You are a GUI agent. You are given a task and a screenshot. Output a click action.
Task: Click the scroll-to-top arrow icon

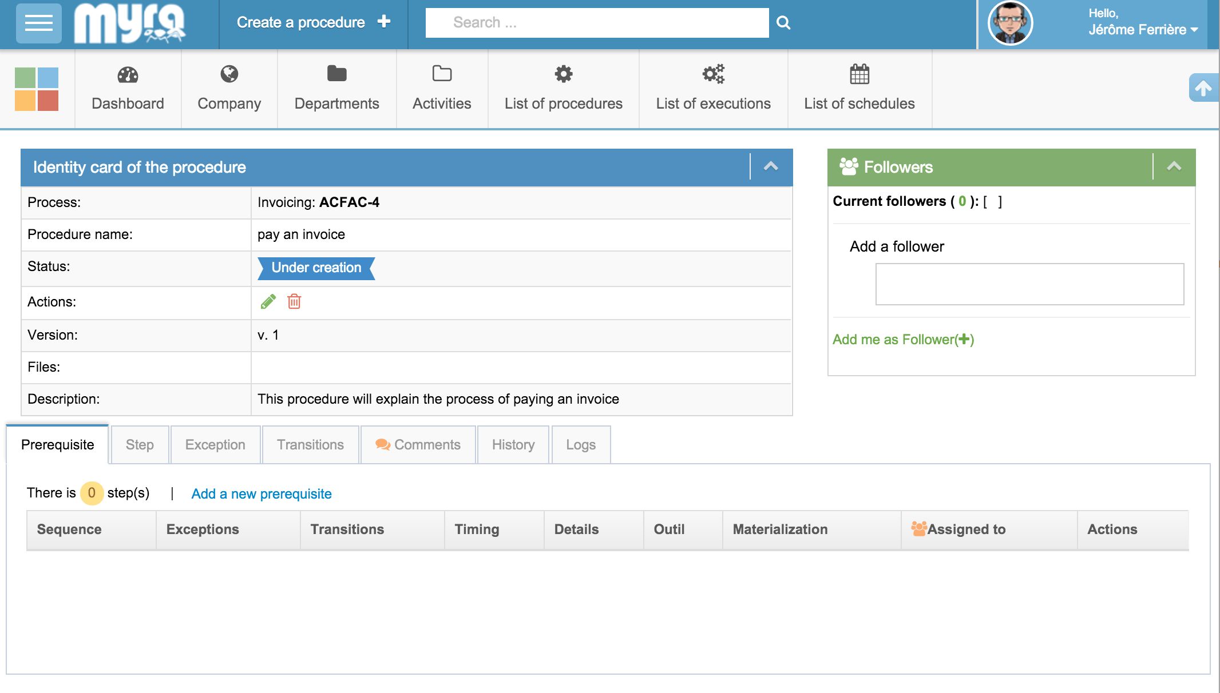click(x=1203, y=88)
